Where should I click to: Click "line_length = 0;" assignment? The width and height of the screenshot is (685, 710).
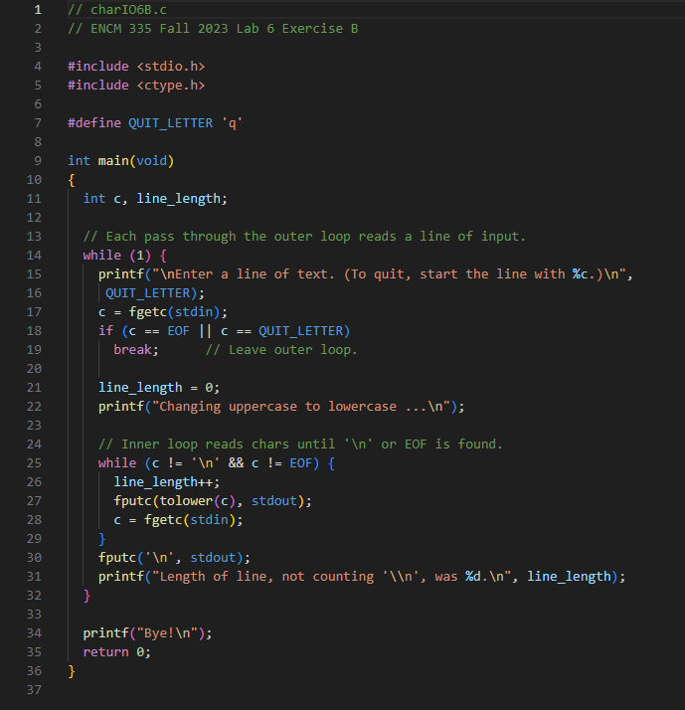coord(159,388)
